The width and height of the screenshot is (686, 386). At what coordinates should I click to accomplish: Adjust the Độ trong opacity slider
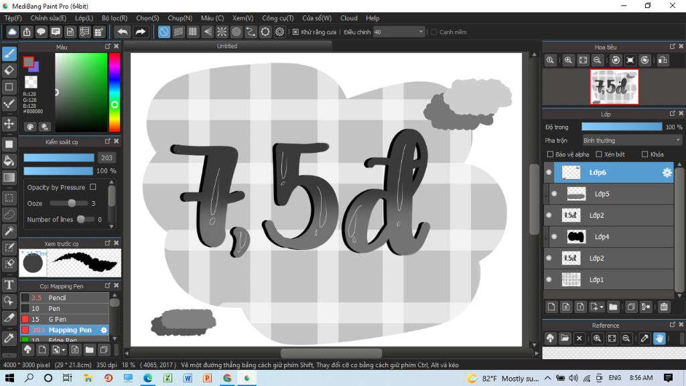[x=622, y=127]
